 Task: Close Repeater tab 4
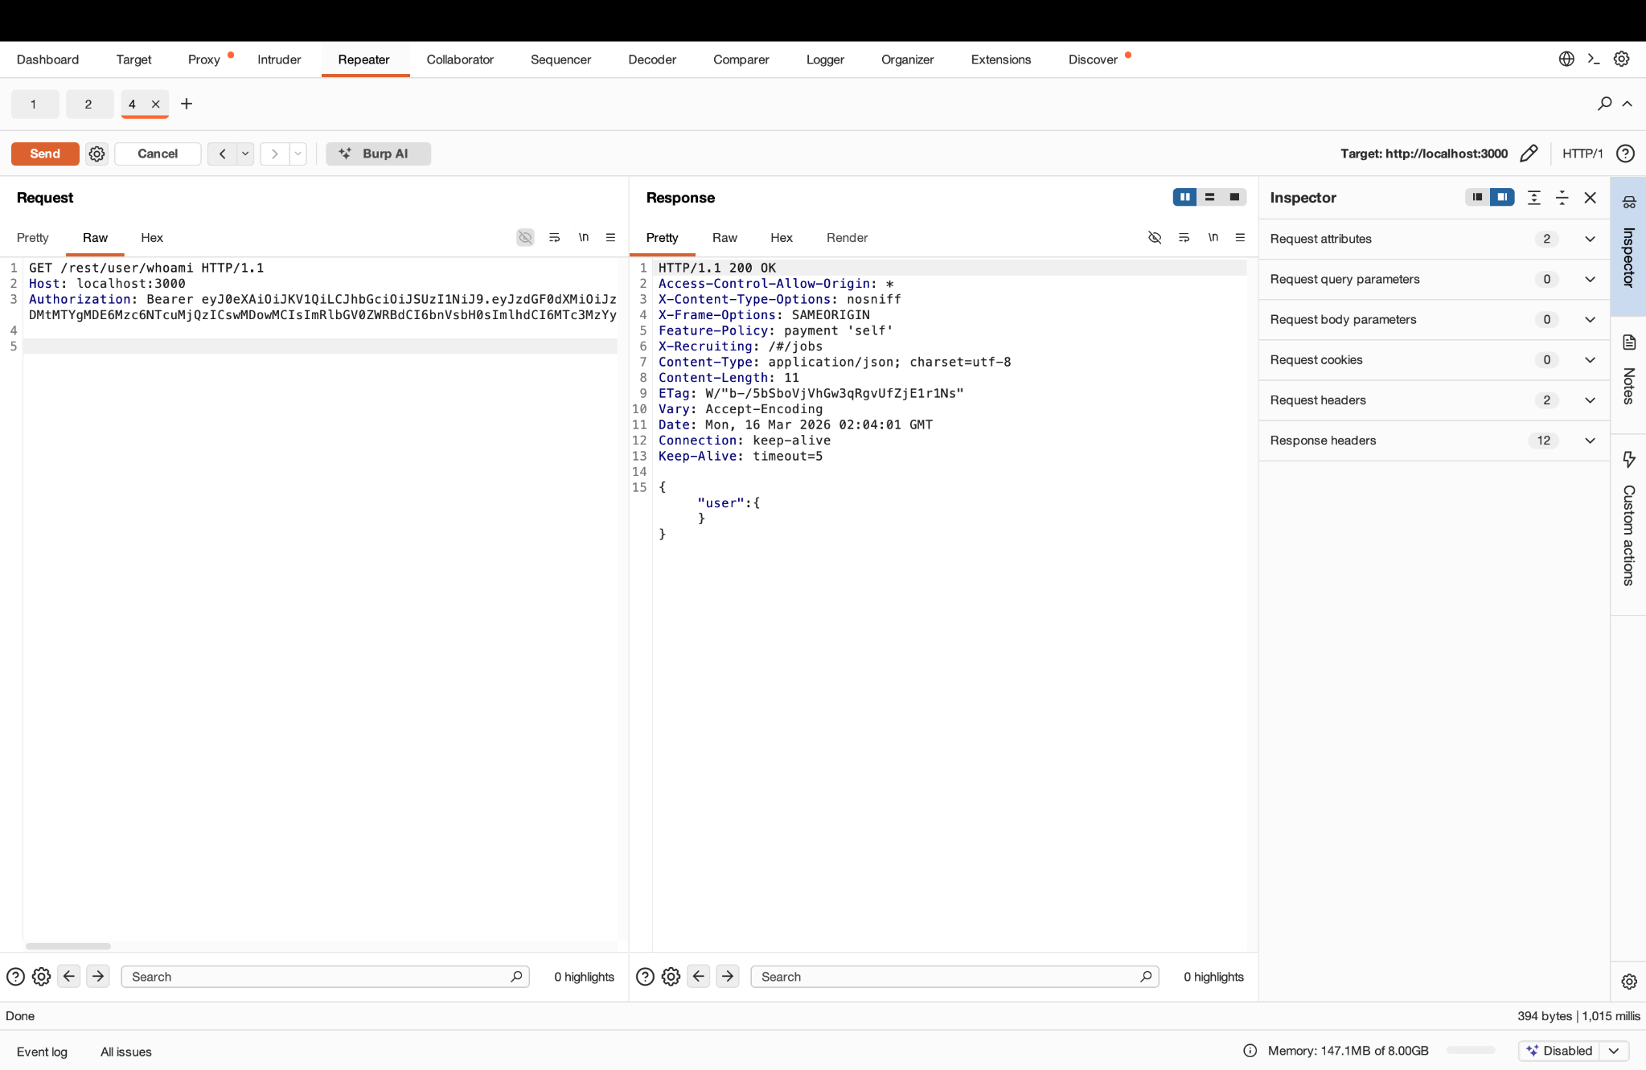tap(155, 104)
